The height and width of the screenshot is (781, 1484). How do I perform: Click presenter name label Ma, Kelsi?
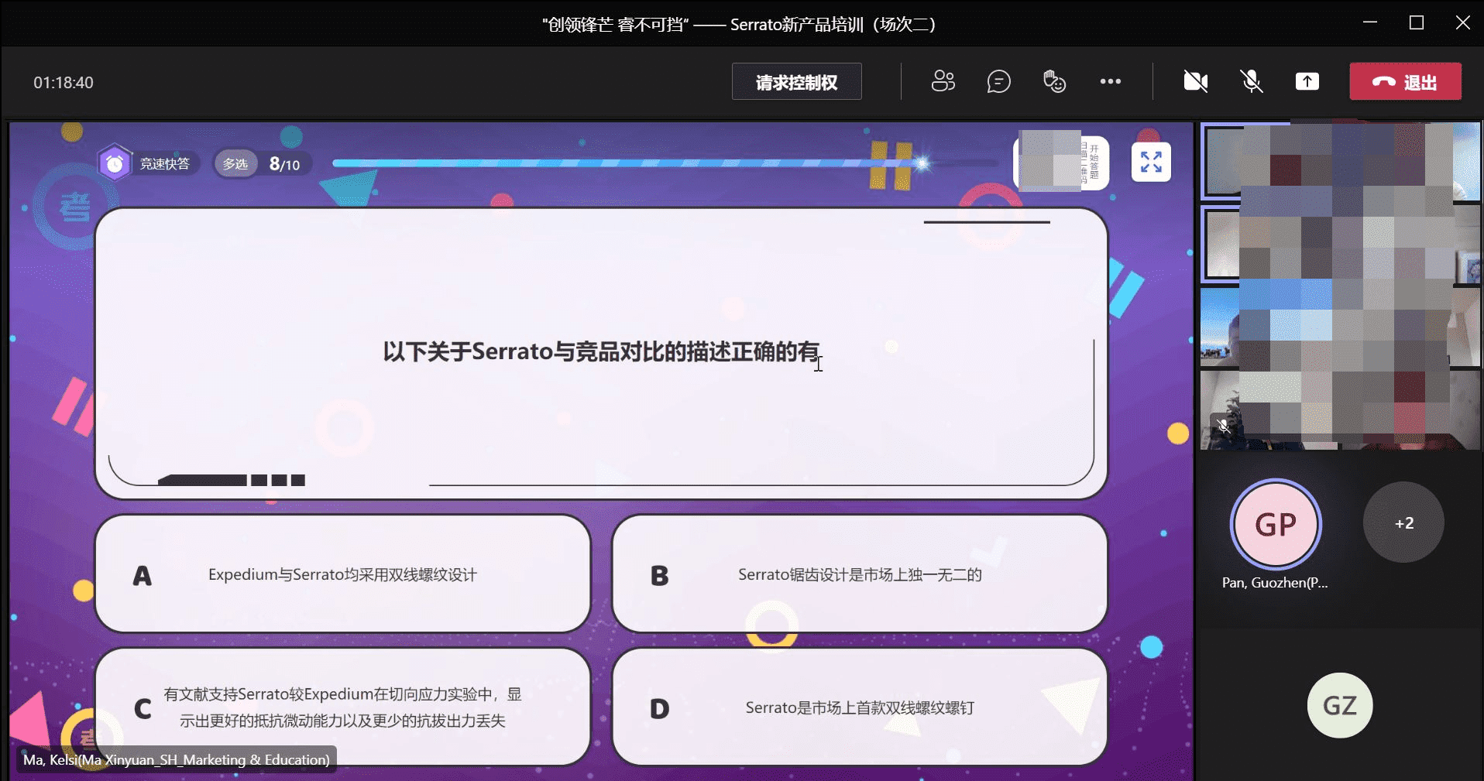pyautogui.click(x=177, y=760)
